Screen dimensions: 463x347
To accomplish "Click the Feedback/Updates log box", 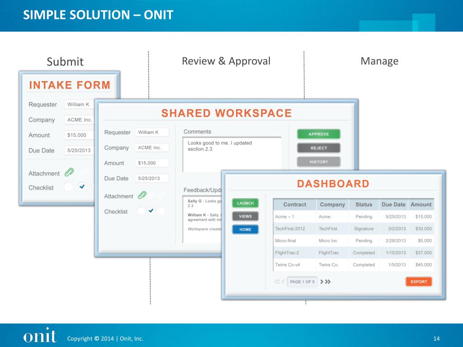I will point(203,219).
